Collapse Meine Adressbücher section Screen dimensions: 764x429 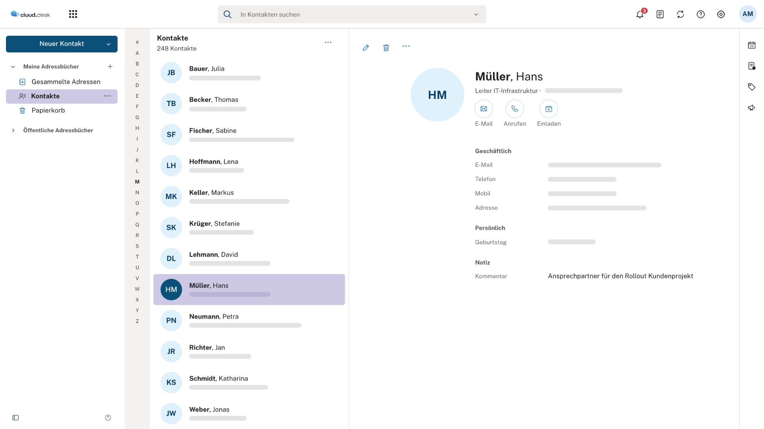pos(13,67)
